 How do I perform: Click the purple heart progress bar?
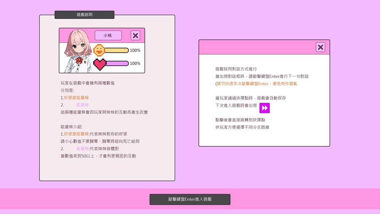point(117,63)
